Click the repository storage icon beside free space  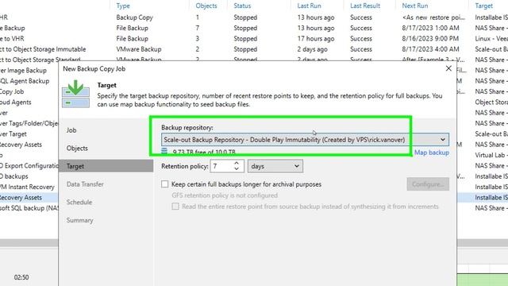point(164,151)
